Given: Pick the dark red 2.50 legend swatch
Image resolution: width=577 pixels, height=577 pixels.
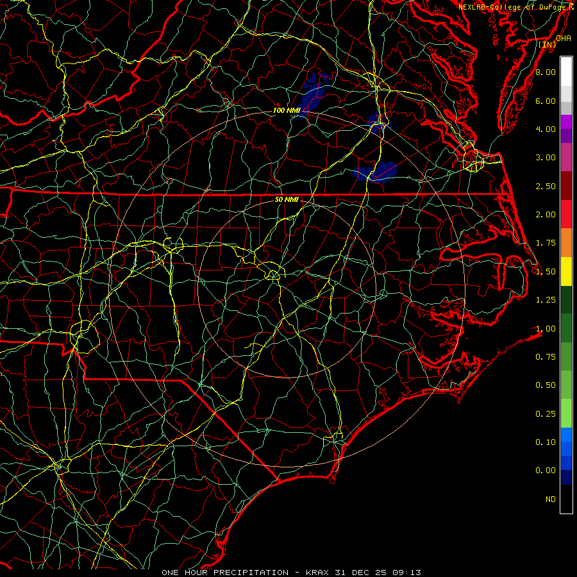Looking at the screenshot, I should click(x=566, y=186).
